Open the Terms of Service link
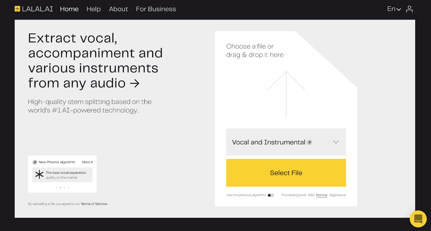 [94, 204]
